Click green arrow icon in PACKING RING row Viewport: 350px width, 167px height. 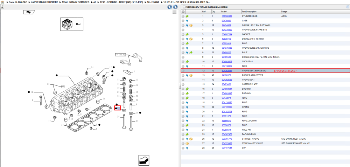pyautogui.click(x=187, y=134)
